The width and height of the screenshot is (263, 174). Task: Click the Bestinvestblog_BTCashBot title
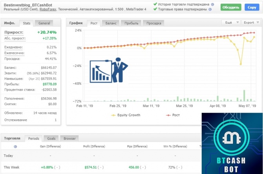coord(28,5)
